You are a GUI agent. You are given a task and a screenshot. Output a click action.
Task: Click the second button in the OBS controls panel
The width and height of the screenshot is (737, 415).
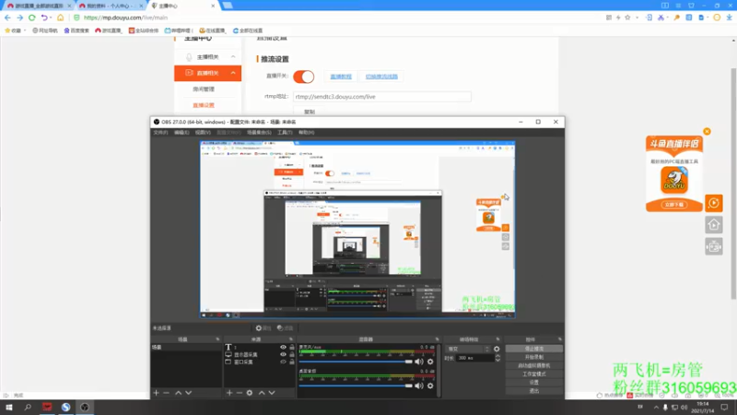534,357
